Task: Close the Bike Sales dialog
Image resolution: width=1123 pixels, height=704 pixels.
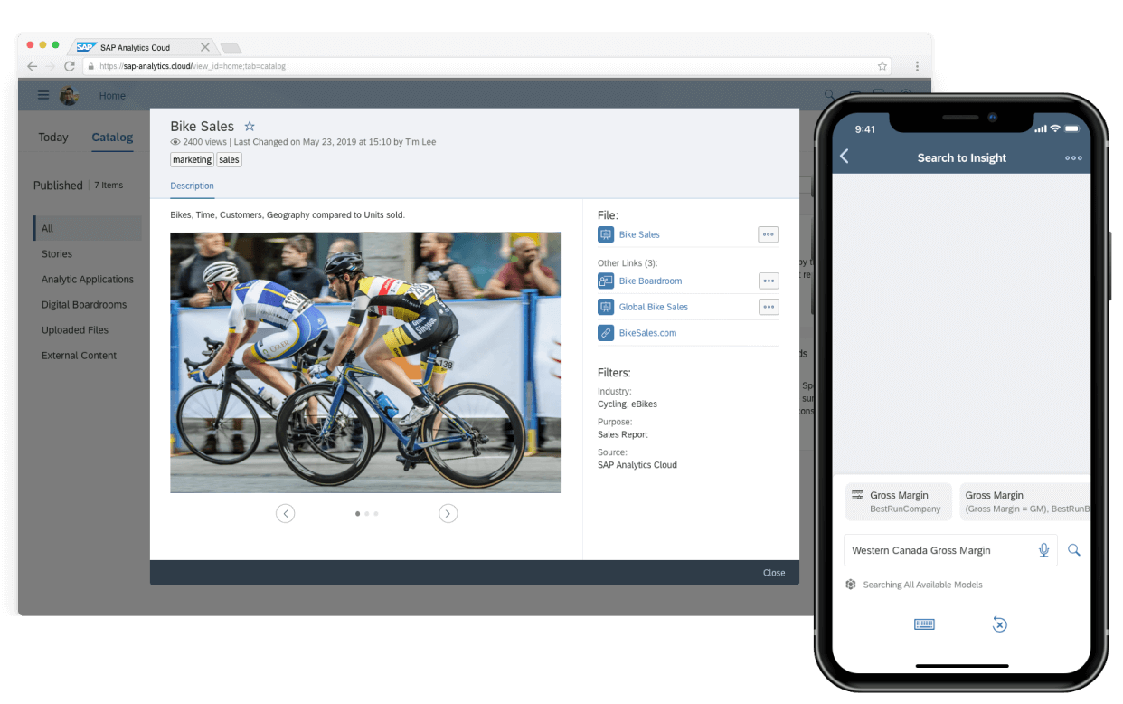Action: click(x=774, y=573)
